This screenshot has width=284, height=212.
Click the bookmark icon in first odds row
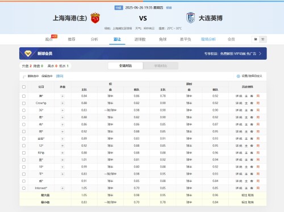258,96
